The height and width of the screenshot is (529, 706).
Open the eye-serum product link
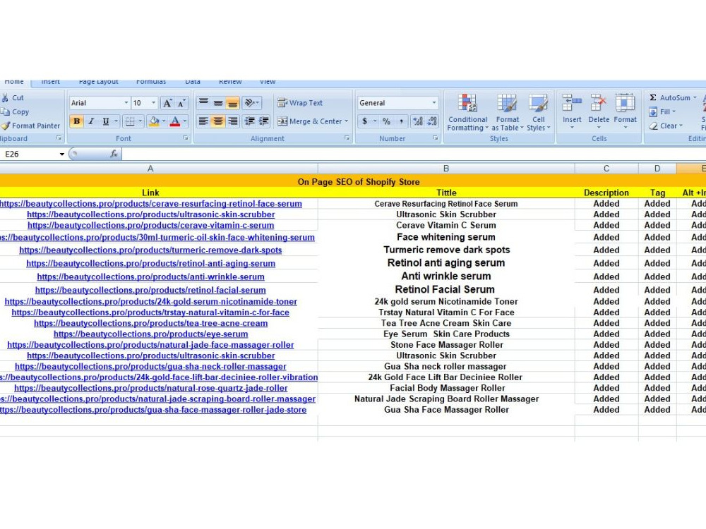tap(151, 334)
